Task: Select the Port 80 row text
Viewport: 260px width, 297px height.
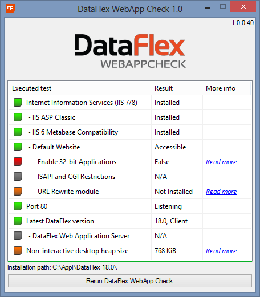Action: click(37, 206)
